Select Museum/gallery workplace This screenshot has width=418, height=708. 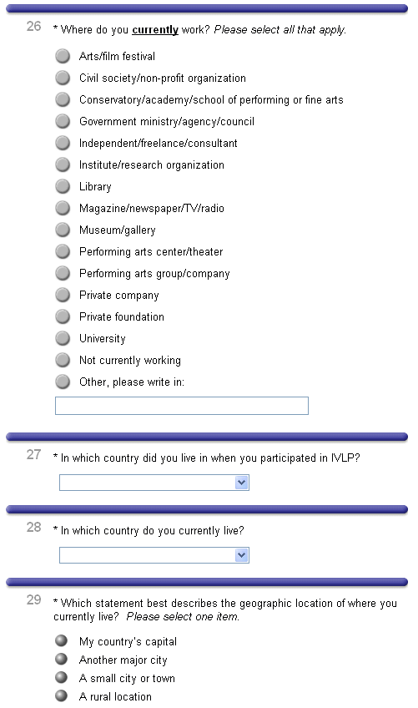(x=63, y=230)
